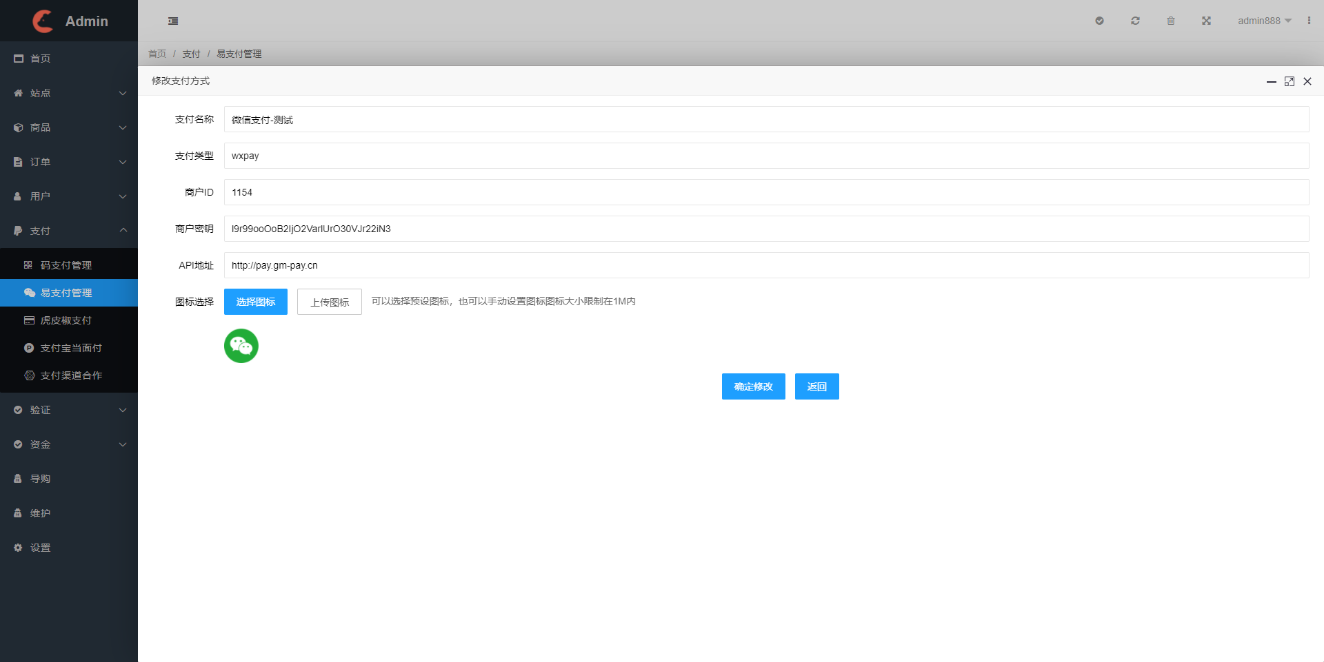The width and height of the screenshot is (1324, 662).
Task: Click the 首页 breadcrumb link
Action: point(157,54)
